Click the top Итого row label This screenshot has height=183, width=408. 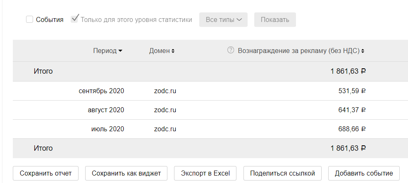tap(43, 71)
